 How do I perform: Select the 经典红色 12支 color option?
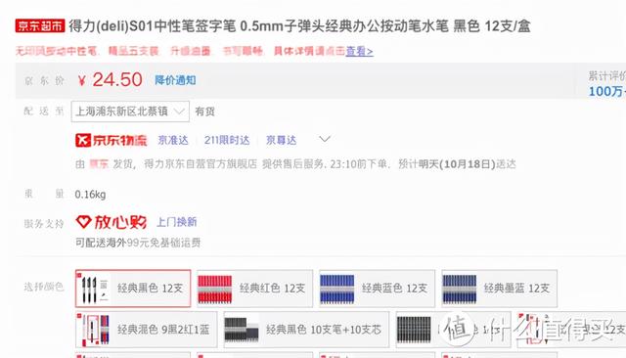click(254, 289)
